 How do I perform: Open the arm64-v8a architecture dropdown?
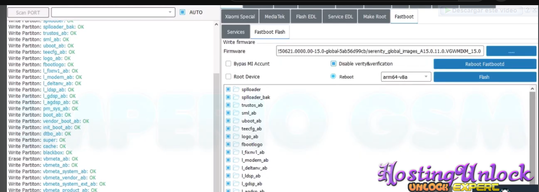[406, 77]
